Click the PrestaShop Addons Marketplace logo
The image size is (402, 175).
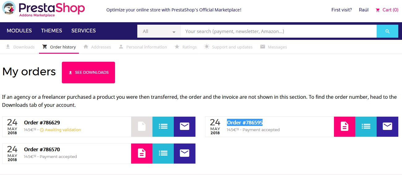point(43,9)
